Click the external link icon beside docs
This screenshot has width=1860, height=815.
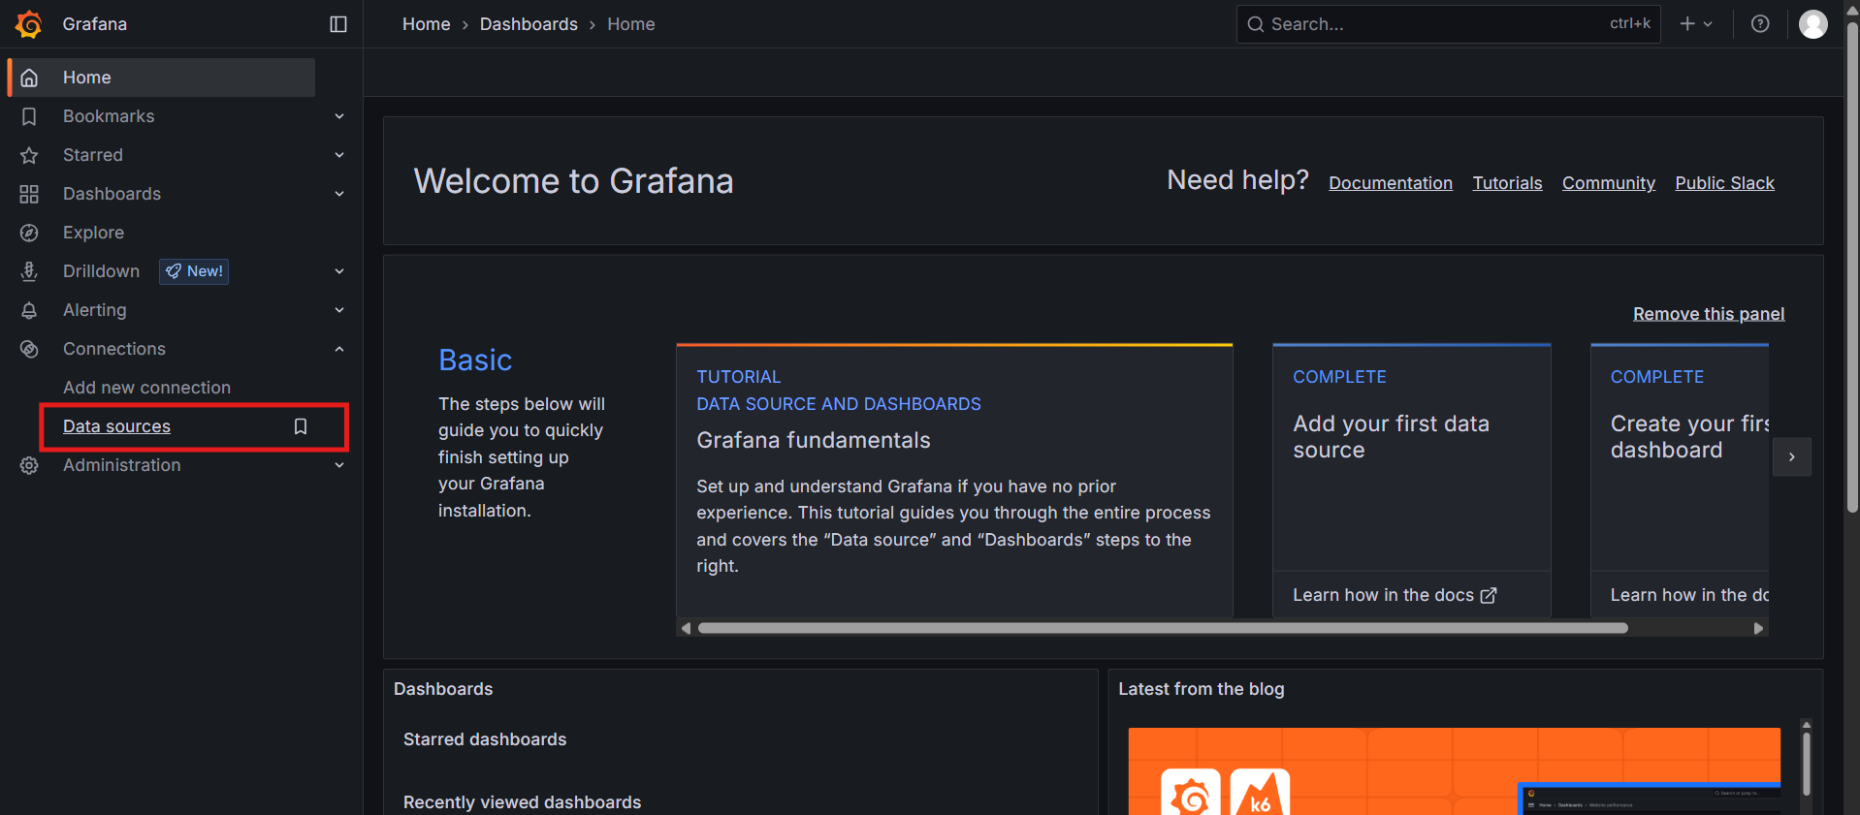pos(1489,595)
